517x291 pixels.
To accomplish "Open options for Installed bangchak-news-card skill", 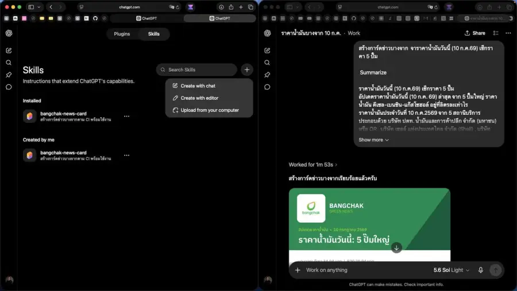I will point(126,117).
